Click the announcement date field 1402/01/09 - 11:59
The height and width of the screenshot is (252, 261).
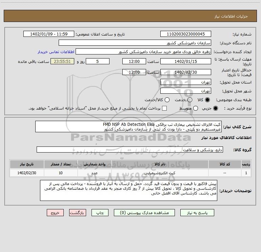click(x=48, y=34)
